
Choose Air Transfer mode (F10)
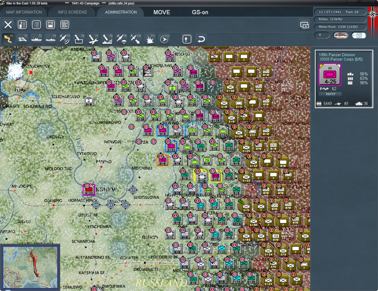135,39
